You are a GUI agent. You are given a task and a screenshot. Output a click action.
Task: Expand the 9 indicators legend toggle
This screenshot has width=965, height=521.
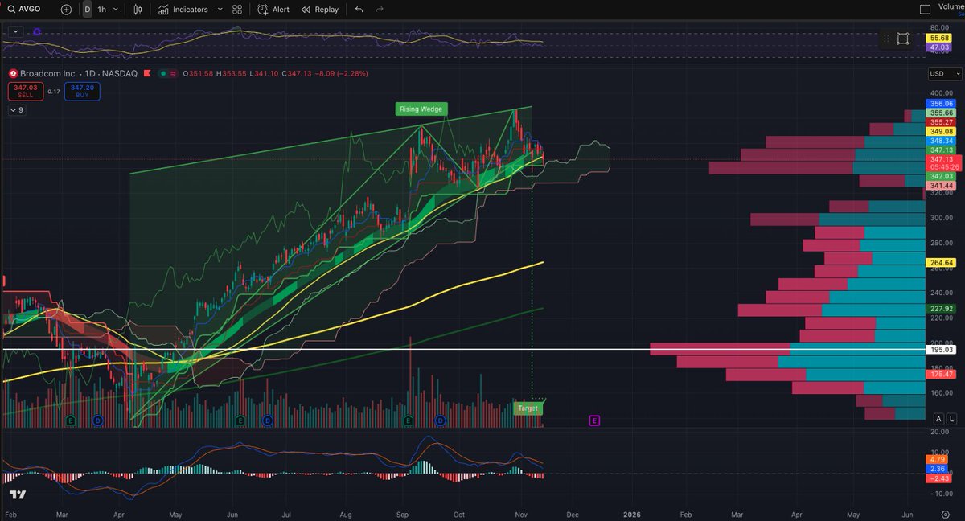(16, 110)
